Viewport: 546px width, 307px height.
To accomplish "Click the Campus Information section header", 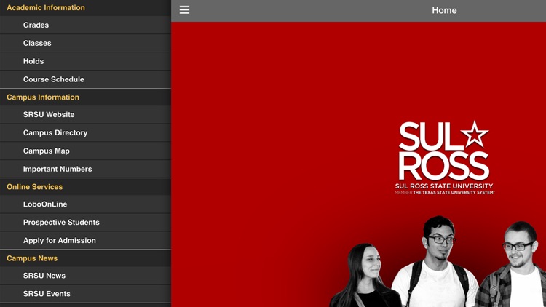I will [85, 97].
